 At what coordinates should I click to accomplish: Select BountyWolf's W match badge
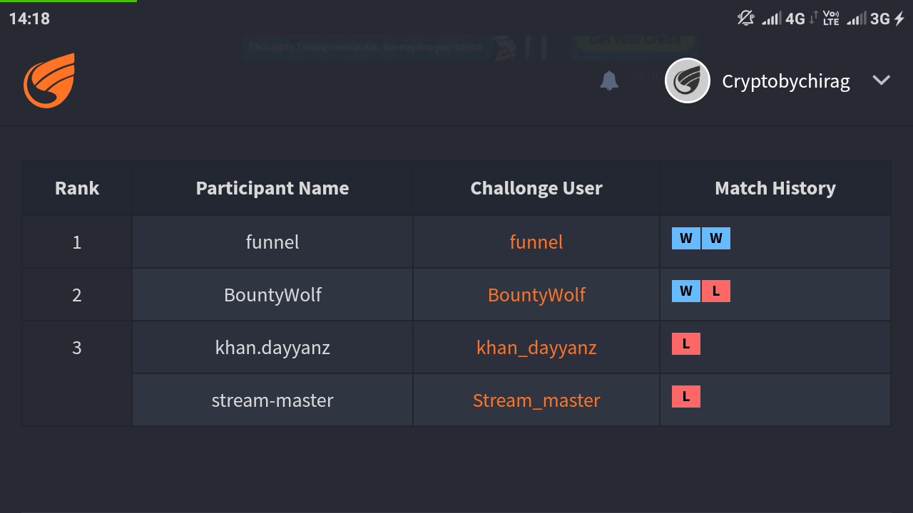(686, 291)
